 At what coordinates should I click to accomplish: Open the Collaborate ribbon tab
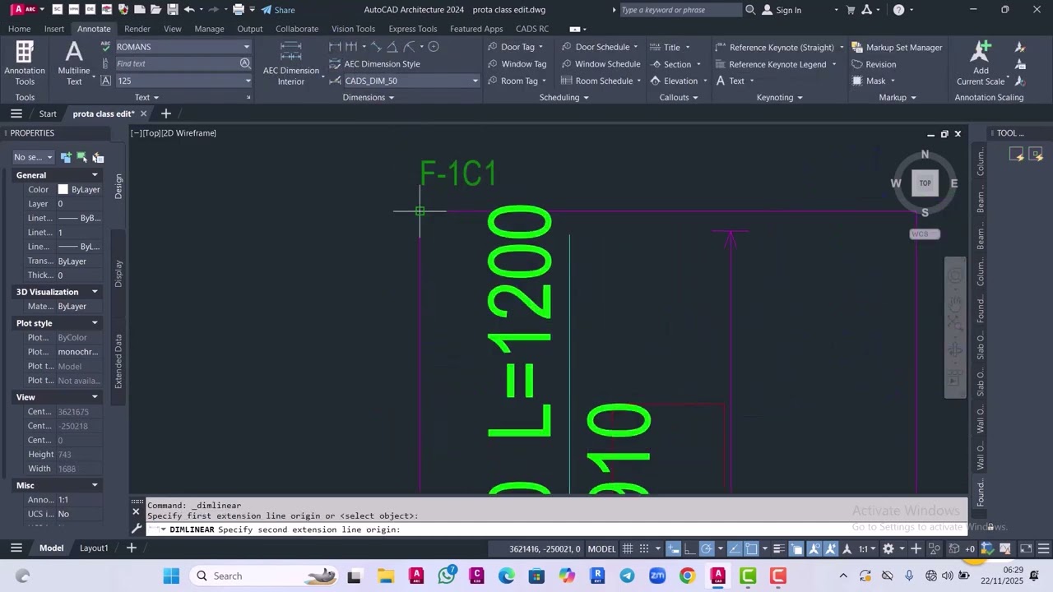tap(297, 29)
